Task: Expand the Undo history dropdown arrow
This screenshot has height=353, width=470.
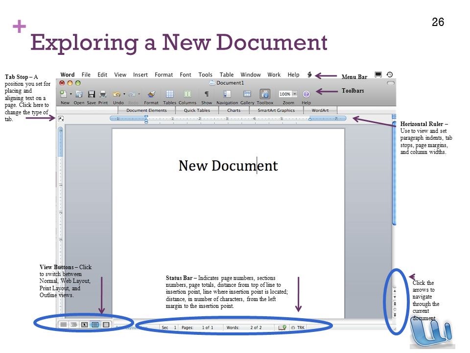Action: click(x=124, y=94)
